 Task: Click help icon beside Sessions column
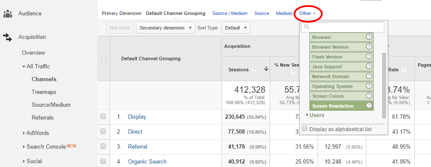[x=254, y=70]
